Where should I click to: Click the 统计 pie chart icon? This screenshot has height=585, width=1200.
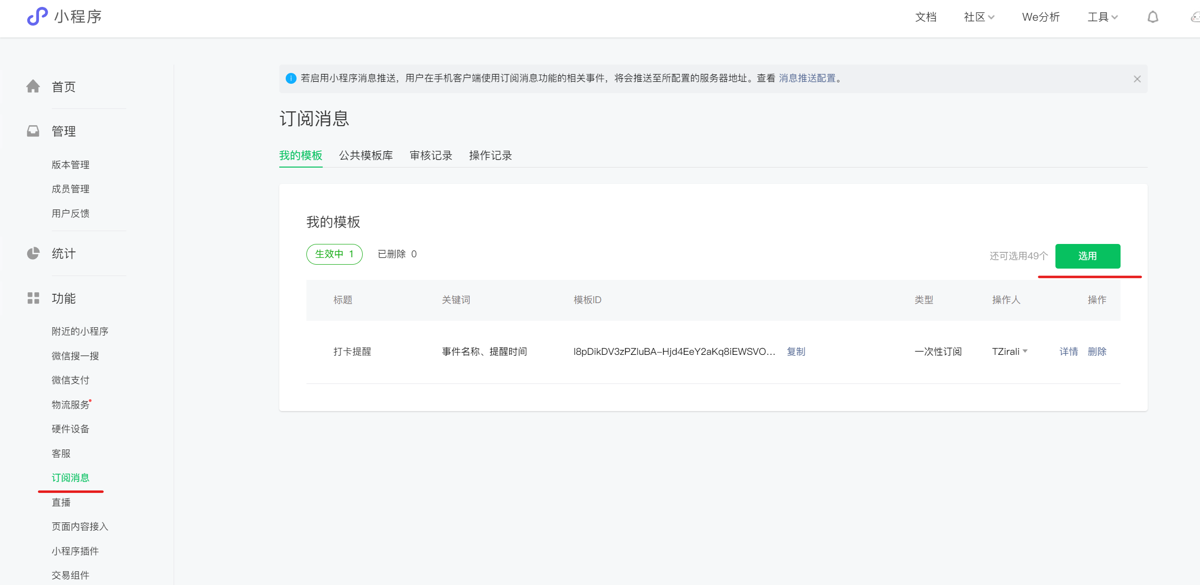[33, 253]
